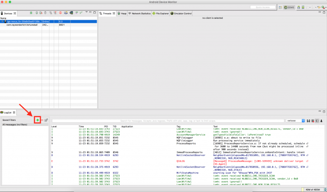Click the heap status 49M of 485M
Image resolution: width=327 pixels, height=192 pixels.
point(312,190)
